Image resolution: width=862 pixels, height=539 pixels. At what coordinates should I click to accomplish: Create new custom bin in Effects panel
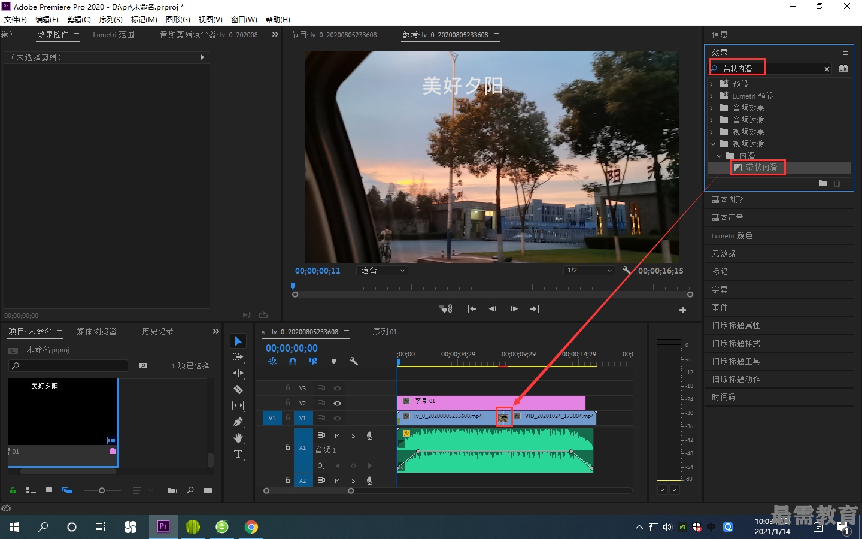tap(822, 183)
